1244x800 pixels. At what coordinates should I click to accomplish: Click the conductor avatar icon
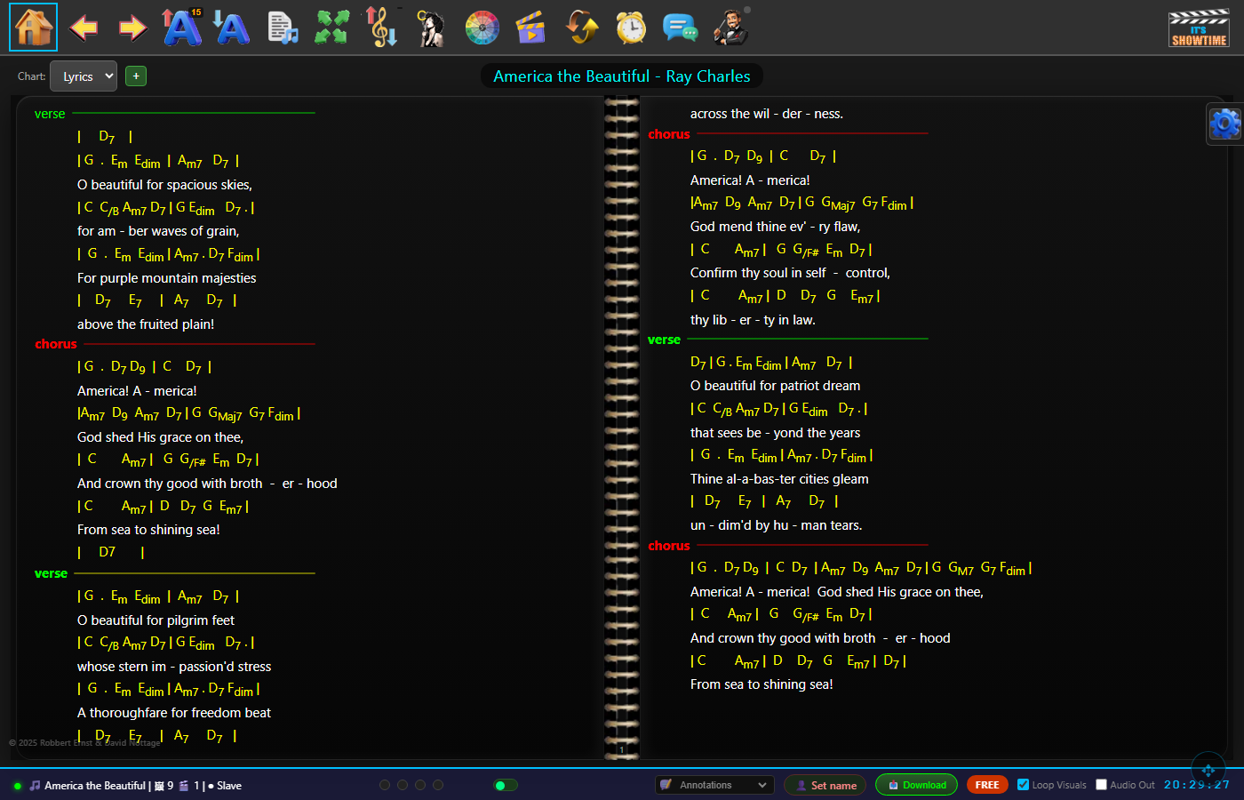click(x=730, y=28)
